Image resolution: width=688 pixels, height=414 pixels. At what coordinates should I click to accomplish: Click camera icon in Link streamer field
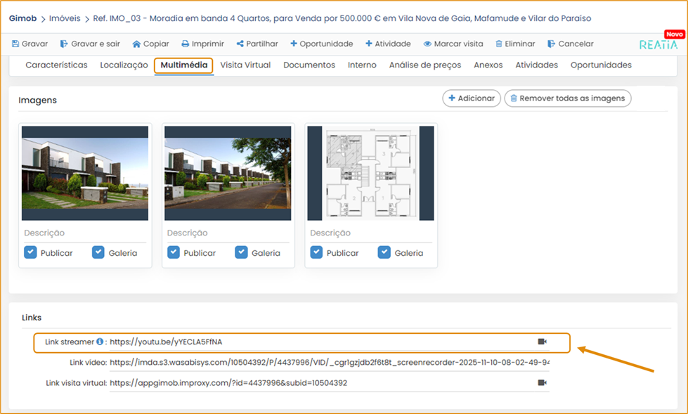tap(542, 342)
